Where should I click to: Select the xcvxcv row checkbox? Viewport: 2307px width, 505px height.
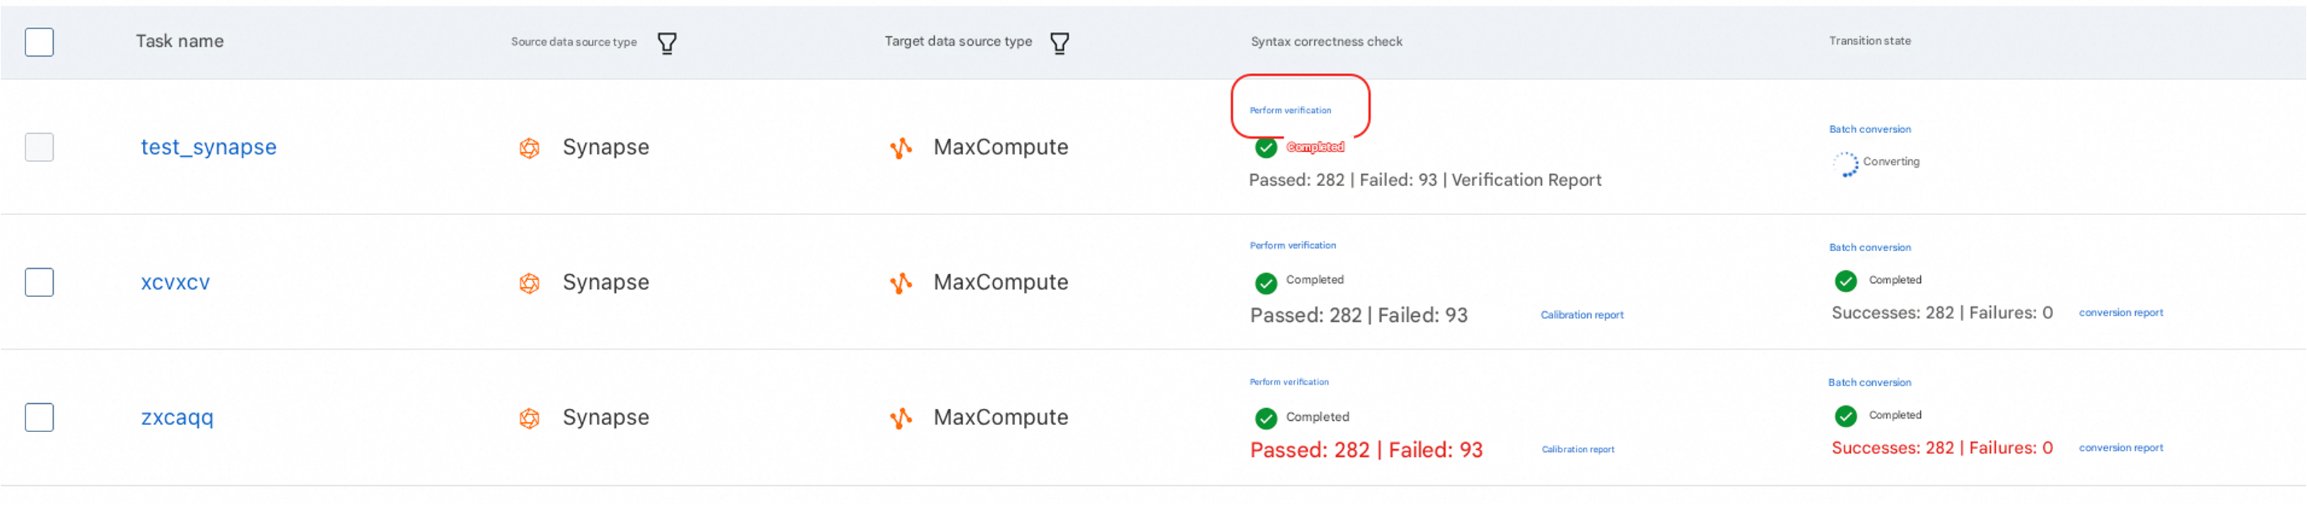40,283
